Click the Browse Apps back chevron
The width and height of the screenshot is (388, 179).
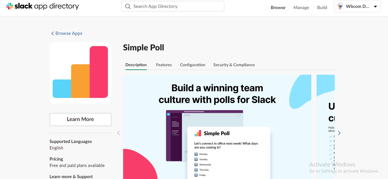(53, 33)
